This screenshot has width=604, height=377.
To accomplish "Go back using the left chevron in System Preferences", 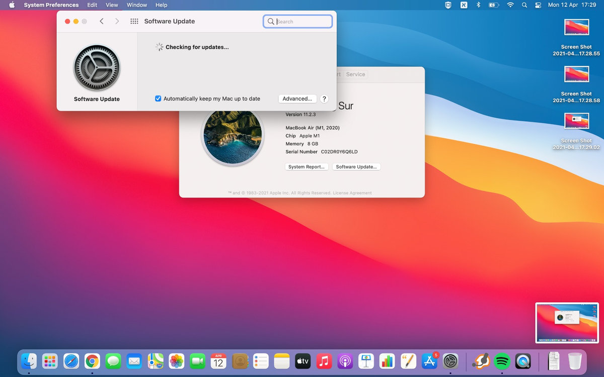I will [x=102, y=21].
